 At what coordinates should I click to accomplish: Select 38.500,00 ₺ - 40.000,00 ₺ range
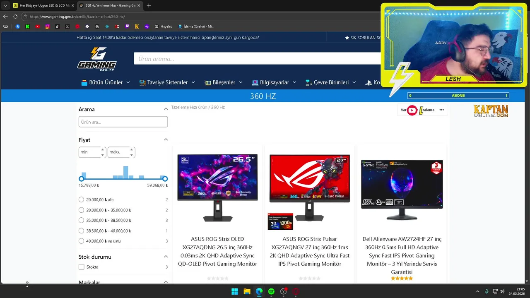click(x=81, y=231)
